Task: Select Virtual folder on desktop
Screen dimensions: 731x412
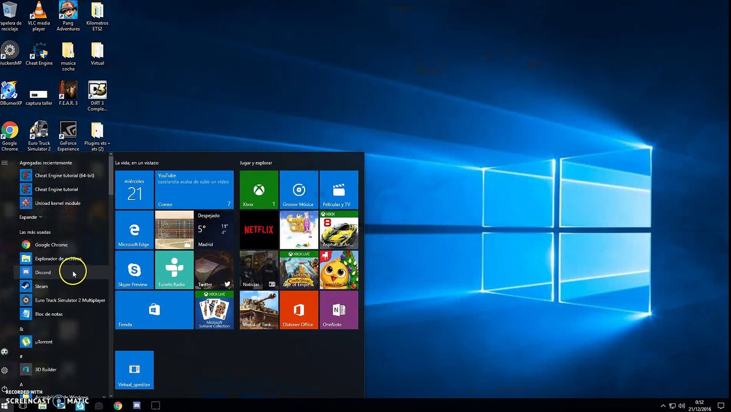Action: pyautogui.click(x=97, y=54)
